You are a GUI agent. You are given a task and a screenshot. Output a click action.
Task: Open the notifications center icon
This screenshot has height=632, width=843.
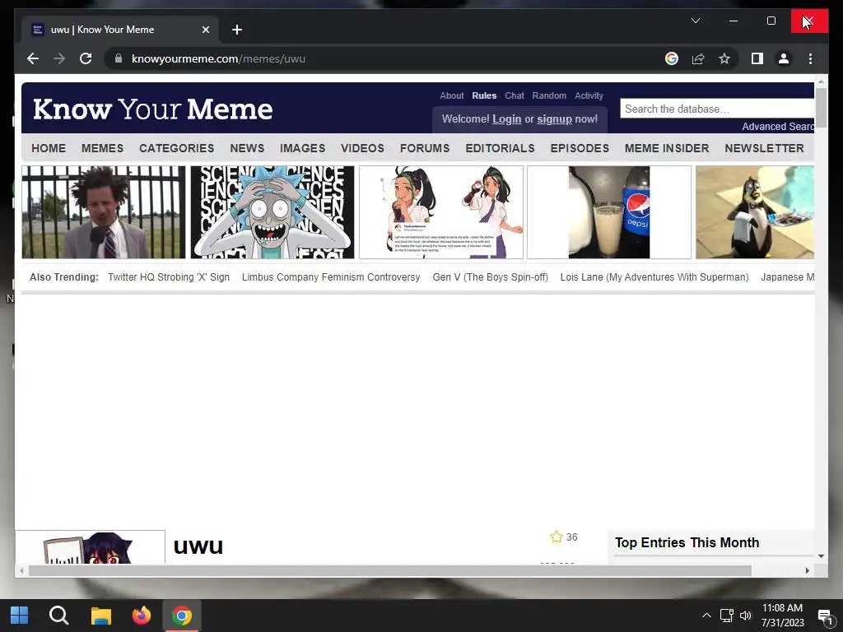pyautogui.click(x=825, y=616)
